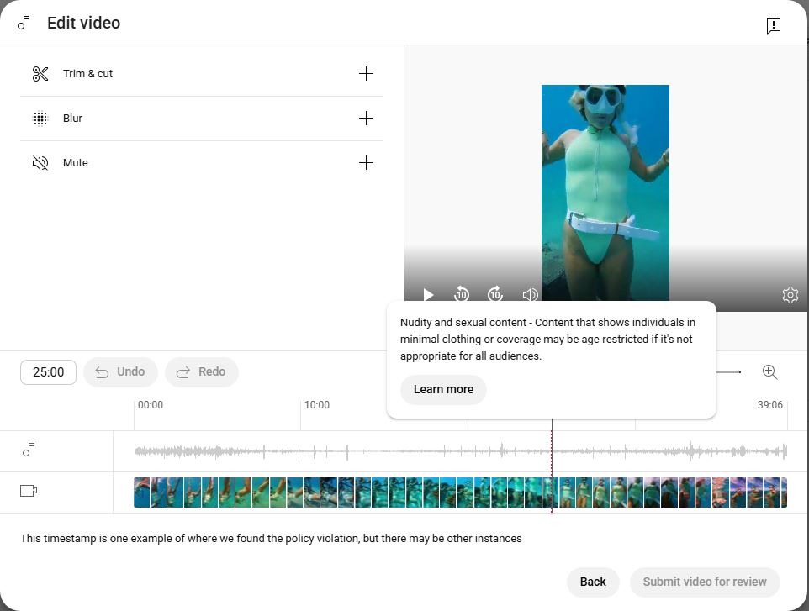Click the 10:00 timeline label
The image size is (809, 611).
pos(317,405)
